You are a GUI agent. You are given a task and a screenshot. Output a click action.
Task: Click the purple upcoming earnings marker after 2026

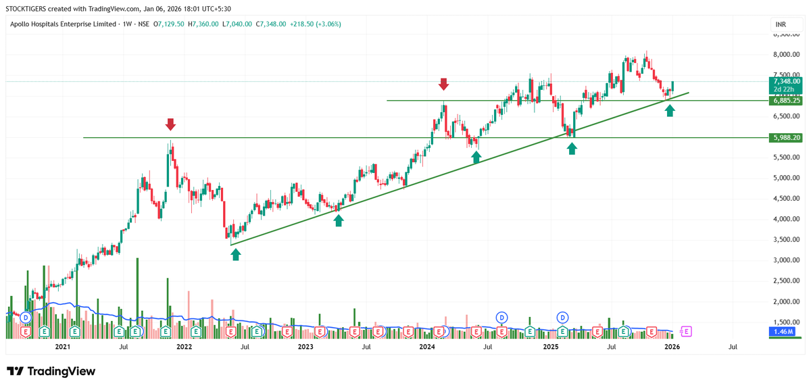[687, 331]
